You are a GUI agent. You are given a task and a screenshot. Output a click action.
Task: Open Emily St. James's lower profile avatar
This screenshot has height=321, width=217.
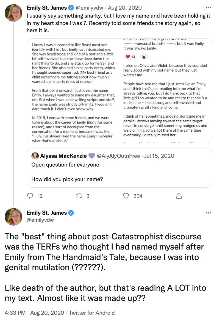(x=14, y=217)
